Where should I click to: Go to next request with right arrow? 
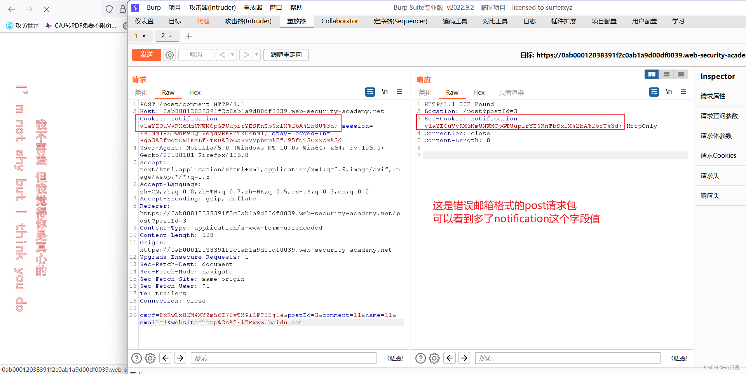(x=246, y=55)
